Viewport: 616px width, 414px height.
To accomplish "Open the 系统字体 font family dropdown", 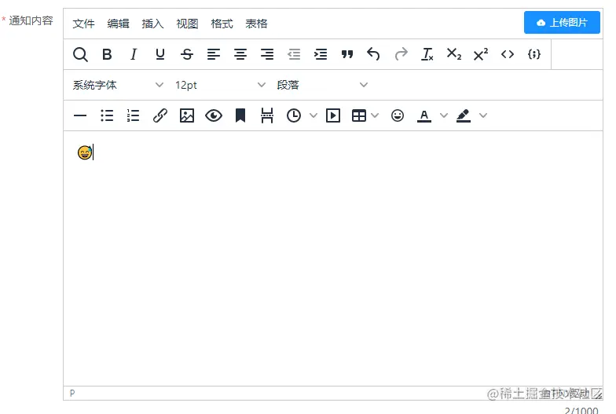I will click(118, 85).
